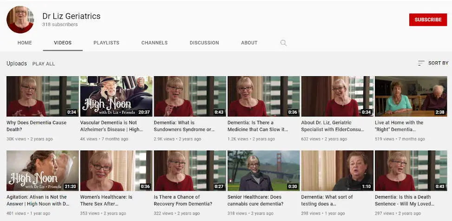
Task: Open the Sort By dropdown
Action: click(432, 63)
